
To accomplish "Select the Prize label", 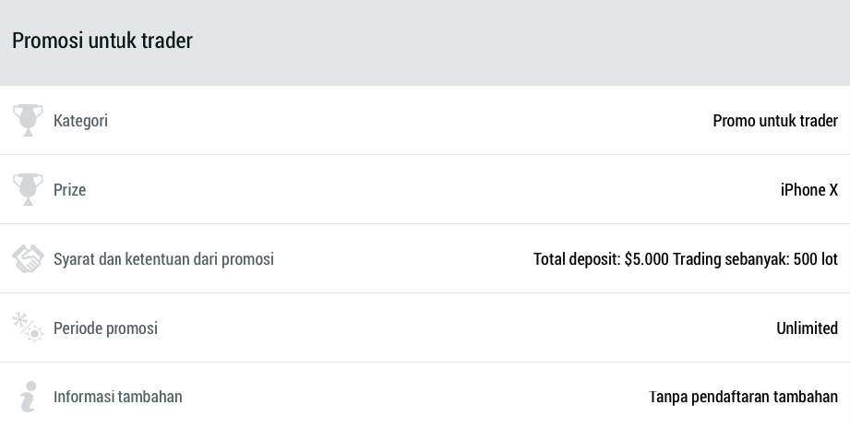I will 69,190.
